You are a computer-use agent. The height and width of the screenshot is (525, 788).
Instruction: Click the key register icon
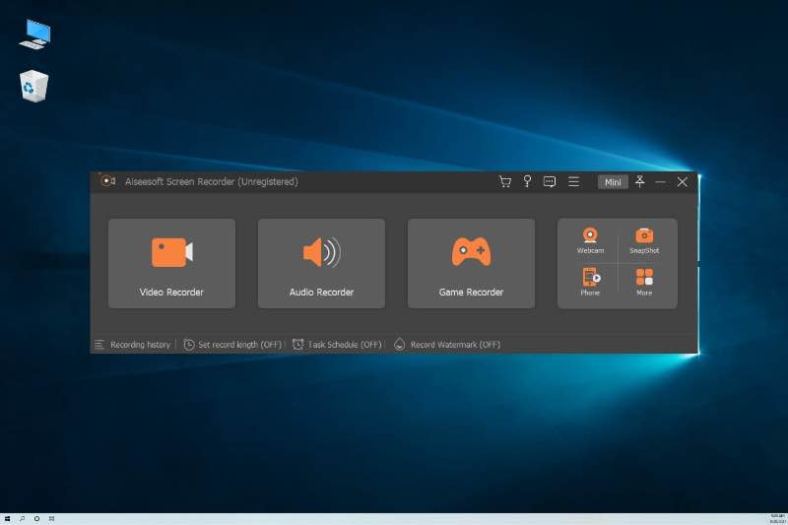(527, 182)
